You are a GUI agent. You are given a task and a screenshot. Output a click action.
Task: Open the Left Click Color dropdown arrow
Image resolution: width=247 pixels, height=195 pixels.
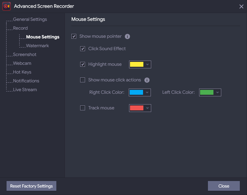(x=218, y=92)
